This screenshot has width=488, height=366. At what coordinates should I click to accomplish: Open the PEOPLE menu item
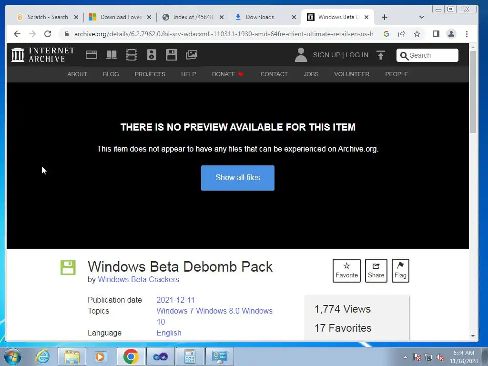tap(396, 74)
